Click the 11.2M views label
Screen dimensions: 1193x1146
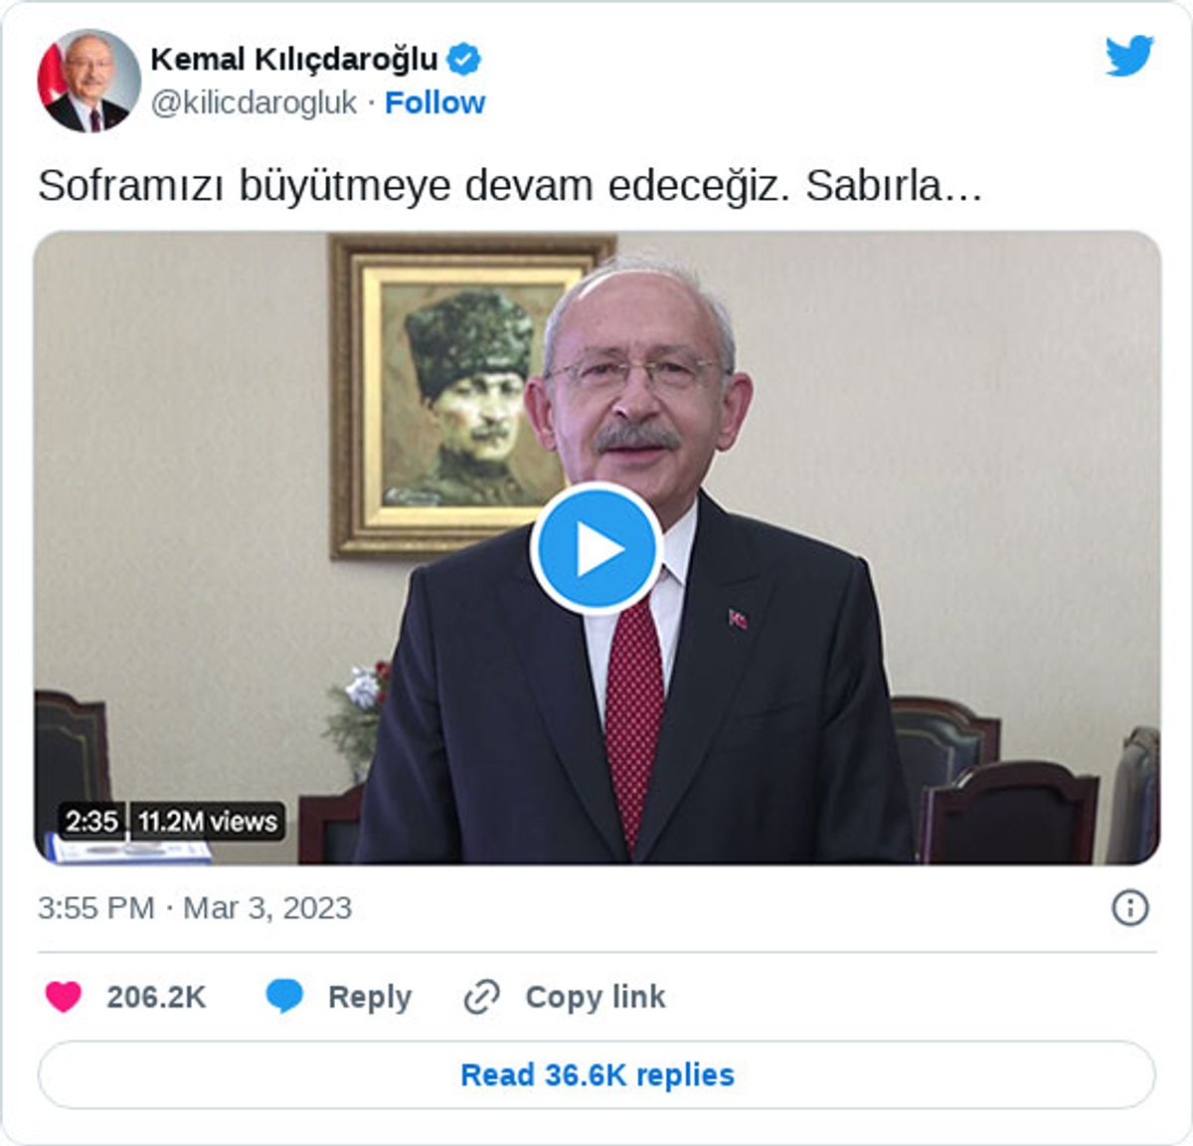pyautogui.click(x=208, y=822)
